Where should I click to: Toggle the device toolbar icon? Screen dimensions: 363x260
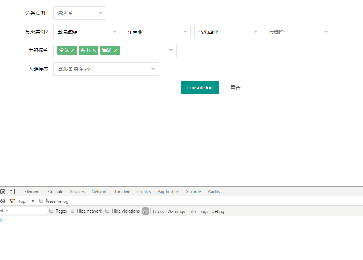[x=12, y=192]
